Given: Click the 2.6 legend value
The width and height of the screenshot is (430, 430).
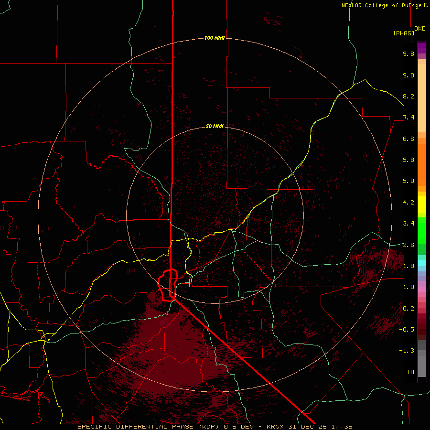Looking at the screenshot, I should [x=408, y=245].
